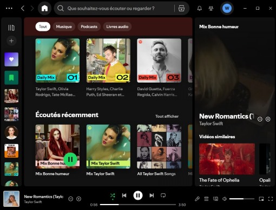The height and width of the screenshot is (210, 276).
Task: Adjust the volume slider
Action: (242, 199)
